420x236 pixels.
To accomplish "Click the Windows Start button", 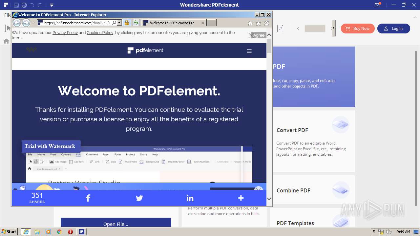I will (9, 232).
